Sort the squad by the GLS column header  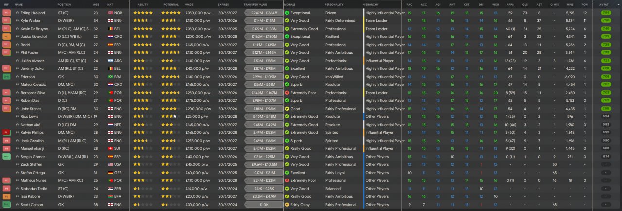tap(525, 4)
